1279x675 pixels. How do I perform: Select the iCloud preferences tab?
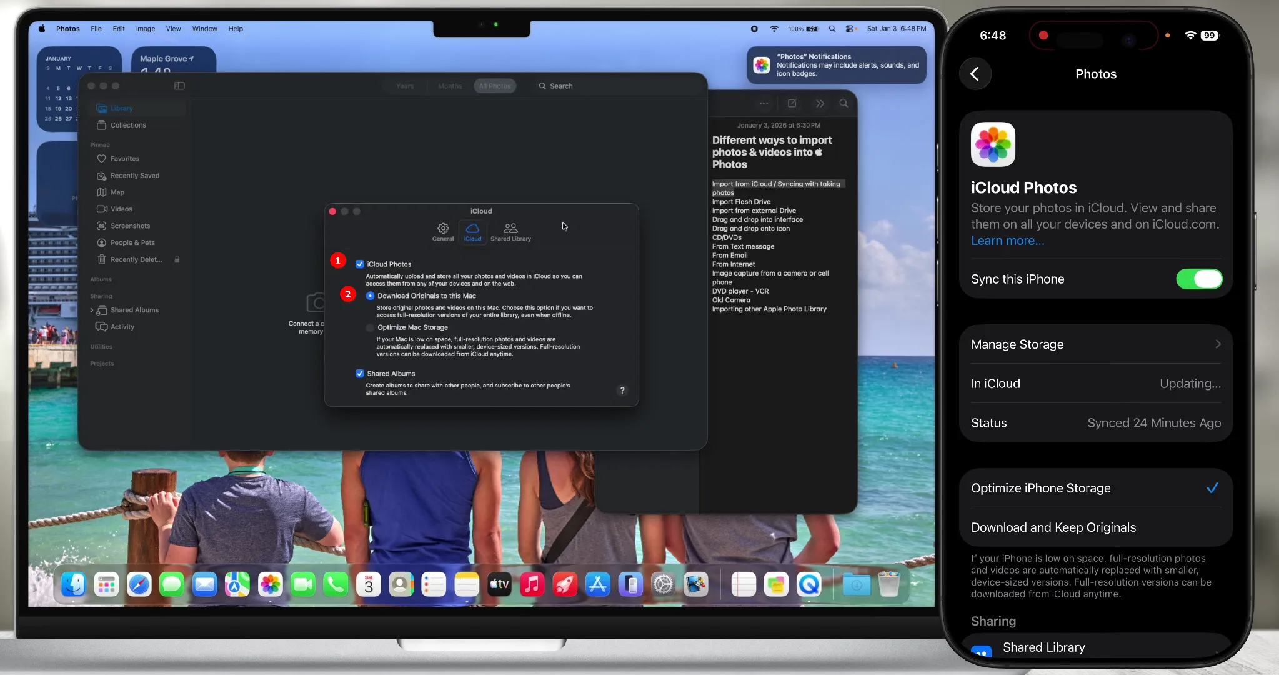[472, 232]
